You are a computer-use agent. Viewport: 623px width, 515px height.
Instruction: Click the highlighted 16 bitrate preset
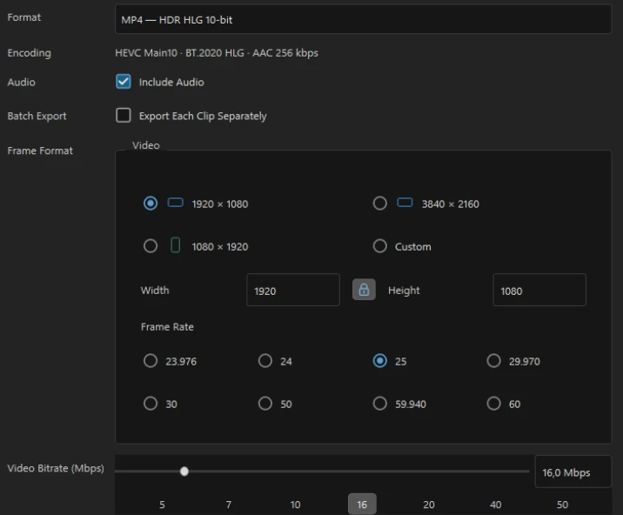coord(362,504)
